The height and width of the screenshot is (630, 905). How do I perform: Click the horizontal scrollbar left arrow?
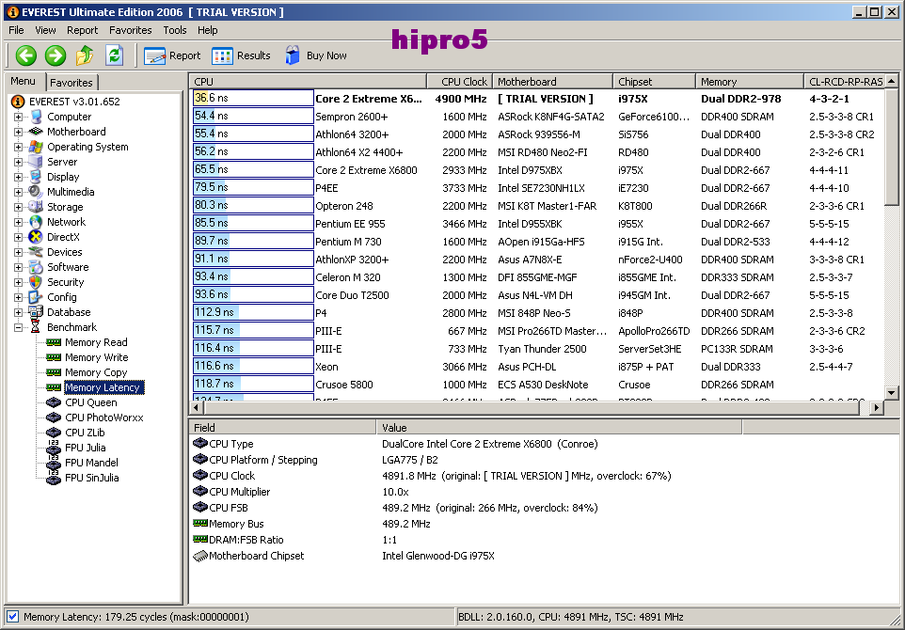pyautogui.click(x=197, y=407)
